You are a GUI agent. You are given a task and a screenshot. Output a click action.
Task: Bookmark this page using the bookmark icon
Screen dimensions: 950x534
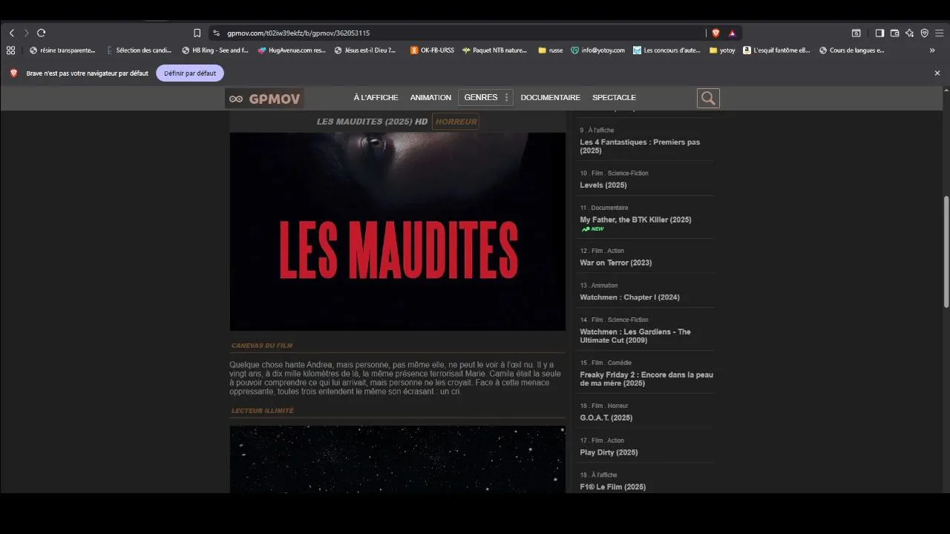coord(197,33)
